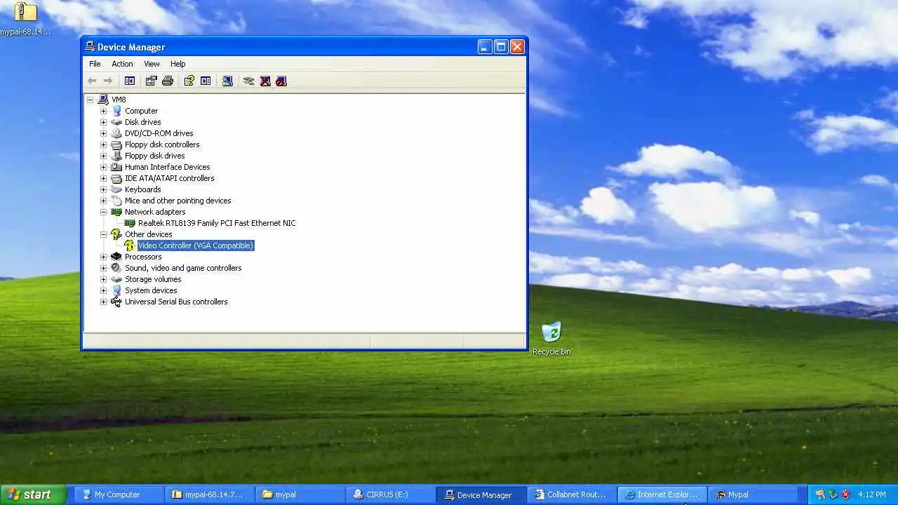Open the View menu

point(152,64)
